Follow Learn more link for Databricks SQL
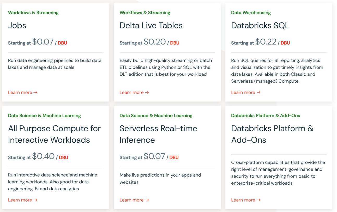The height and width of the screenshot is (212, 337). [246, 92]
